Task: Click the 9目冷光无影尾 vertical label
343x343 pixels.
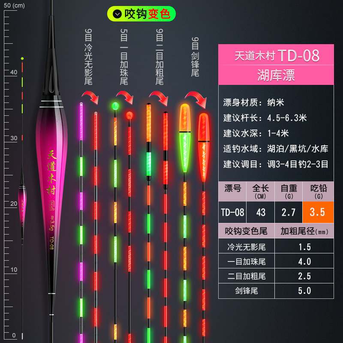Action: (88, 57)
